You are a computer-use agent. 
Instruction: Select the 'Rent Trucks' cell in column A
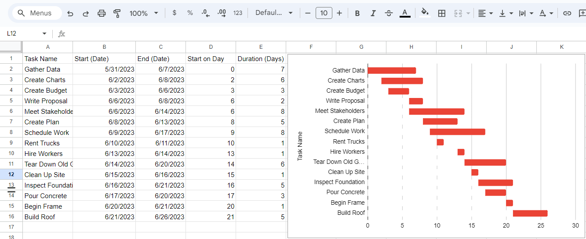click(48, 143)
